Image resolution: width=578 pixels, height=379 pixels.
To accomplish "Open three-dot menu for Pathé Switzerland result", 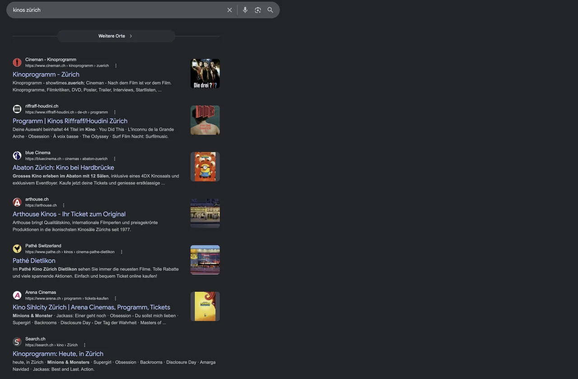I will click(121, 252).
